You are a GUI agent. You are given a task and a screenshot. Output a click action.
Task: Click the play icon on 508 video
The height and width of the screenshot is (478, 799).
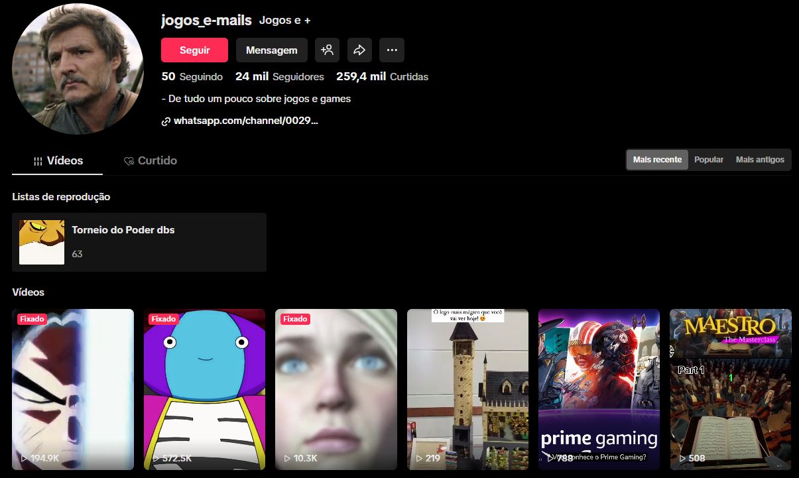(682, 458)
